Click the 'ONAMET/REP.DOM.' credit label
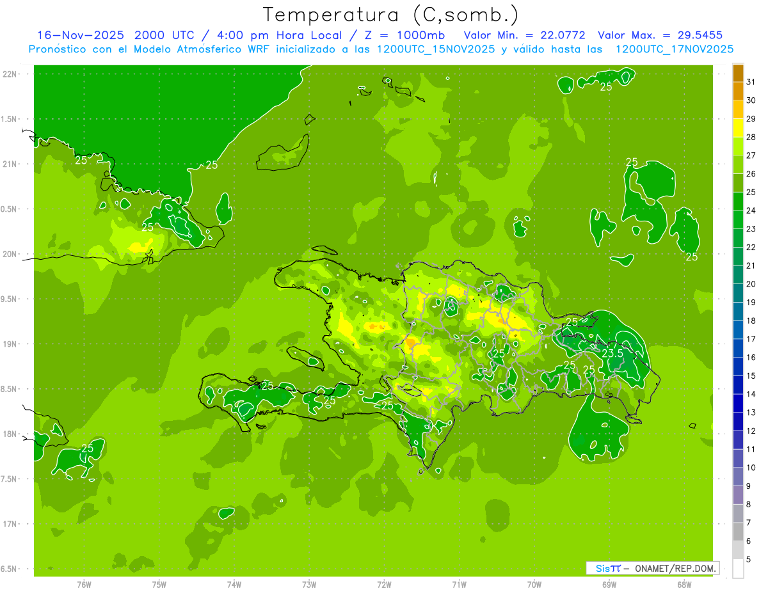768x593 pixels. pos(675,568)
